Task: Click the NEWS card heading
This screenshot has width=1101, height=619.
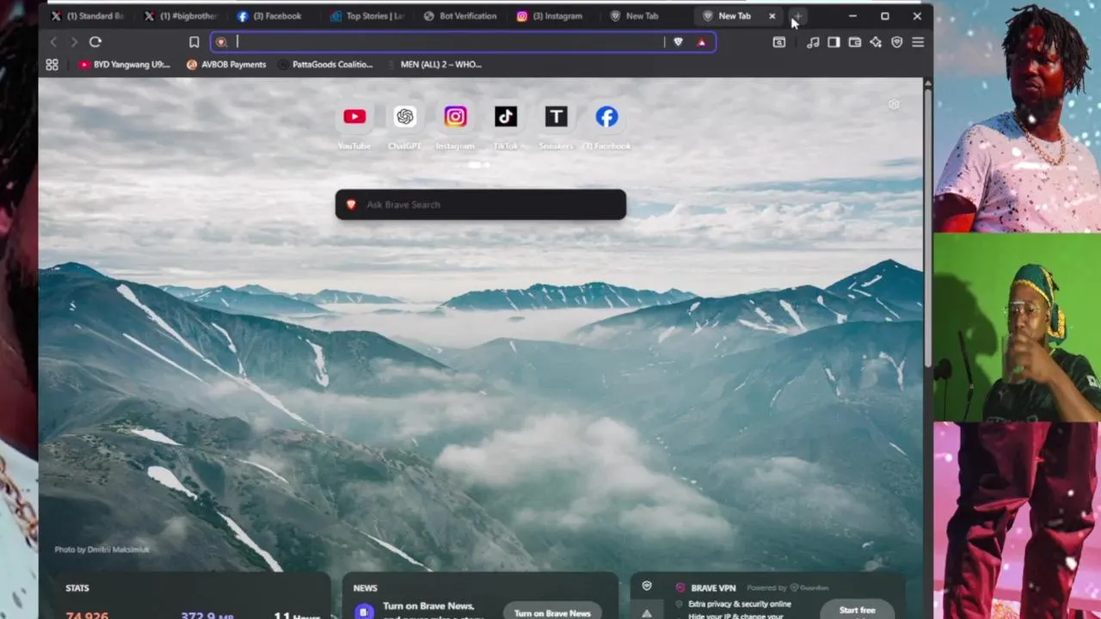Action: tap(365, 588)
